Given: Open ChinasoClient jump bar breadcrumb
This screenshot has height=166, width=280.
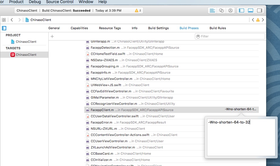Looking at the screenshot, I should pyautogui.click(x=40, y=20).
